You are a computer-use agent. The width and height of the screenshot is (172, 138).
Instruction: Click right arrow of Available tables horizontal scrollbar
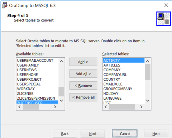[55, 107]
